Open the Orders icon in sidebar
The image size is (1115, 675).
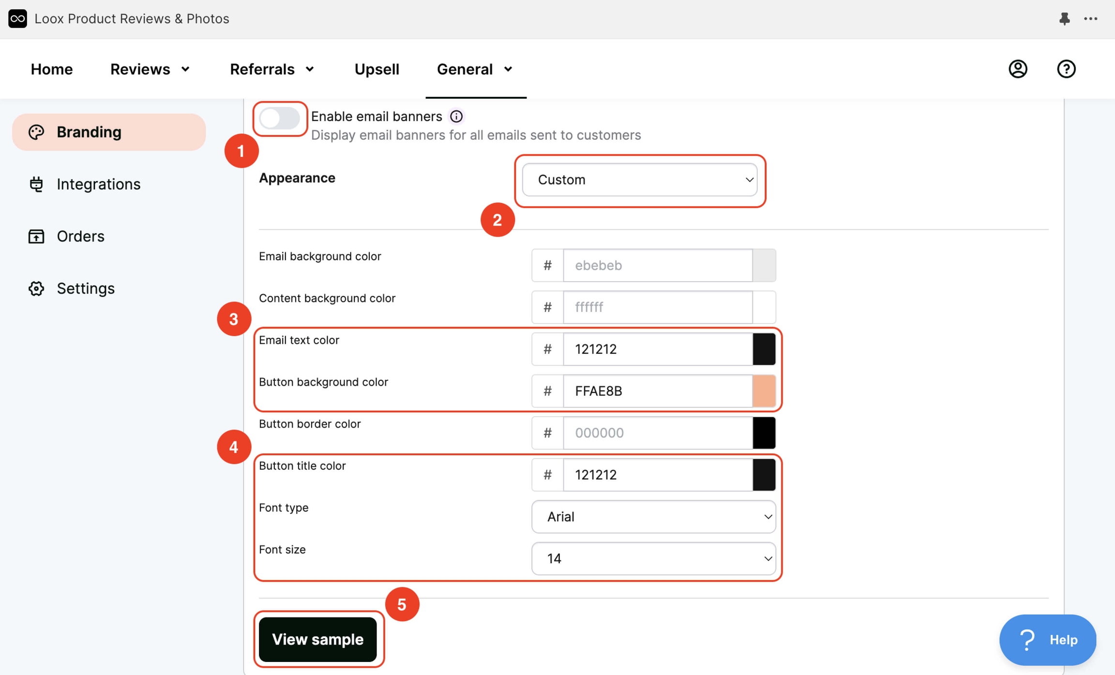(x=36, y=236)
